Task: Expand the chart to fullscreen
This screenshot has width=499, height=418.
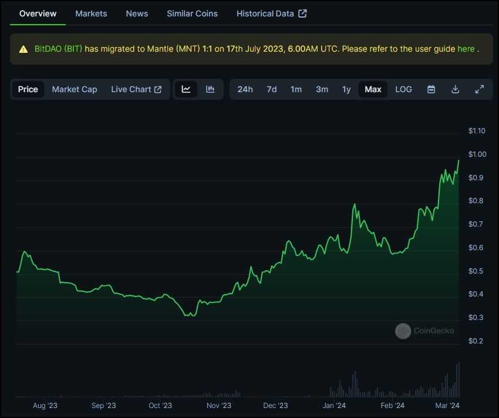Action: point(480,89)
